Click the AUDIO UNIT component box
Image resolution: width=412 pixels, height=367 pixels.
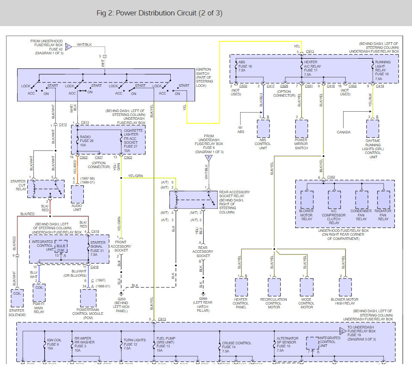click(x=77, y=194)
